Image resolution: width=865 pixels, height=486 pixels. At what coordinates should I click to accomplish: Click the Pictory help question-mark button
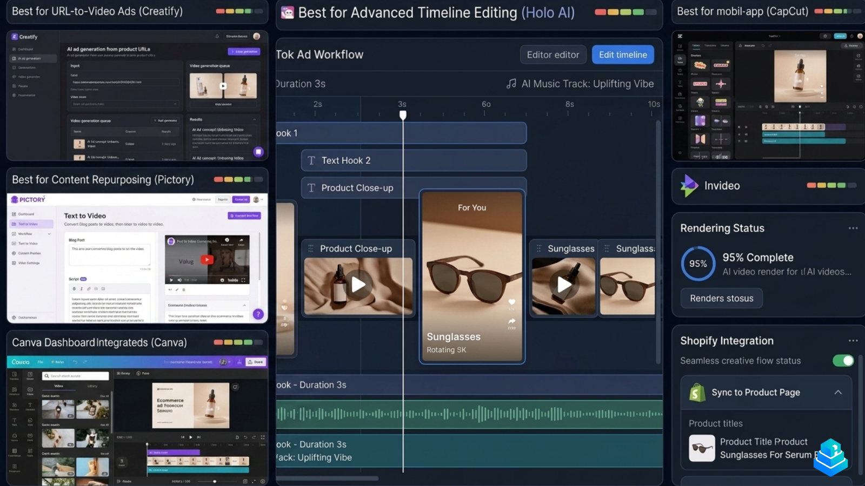coord(258,314)
